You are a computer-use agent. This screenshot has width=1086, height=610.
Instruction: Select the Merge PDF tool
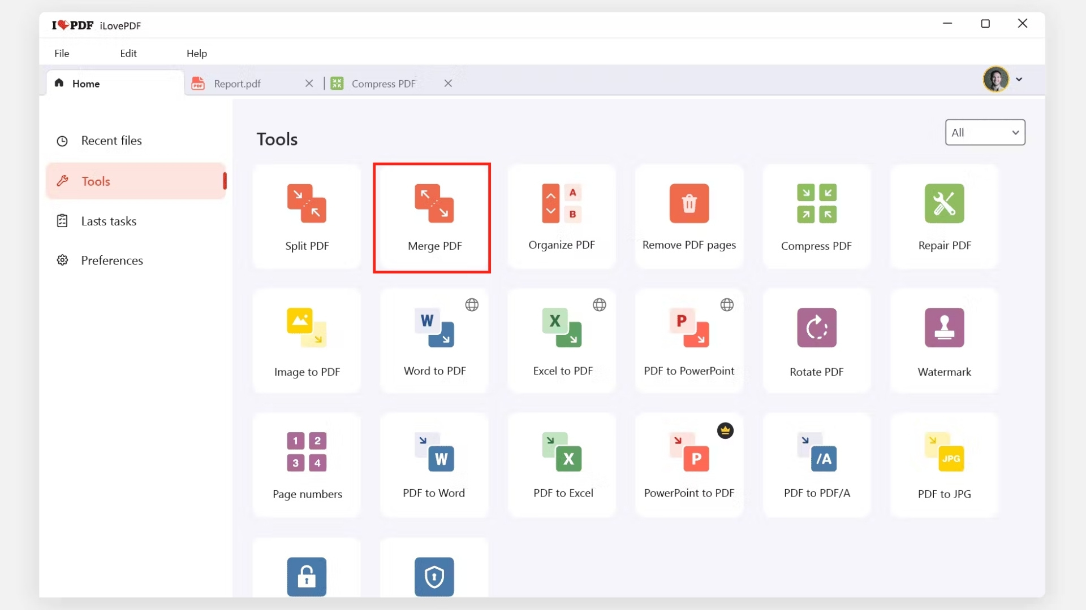(434, 217)
